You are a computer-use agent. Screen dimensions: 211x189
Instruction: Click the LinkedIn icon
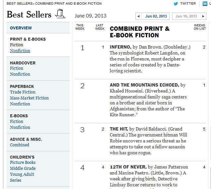click(205, 4)
